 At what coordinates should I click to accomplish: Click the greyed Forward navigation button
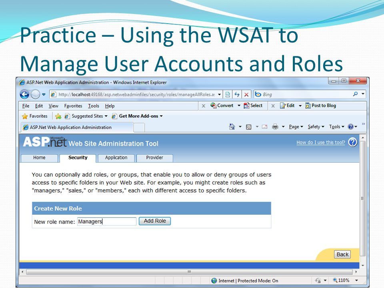pyautogui.click(x=36, y=94)
